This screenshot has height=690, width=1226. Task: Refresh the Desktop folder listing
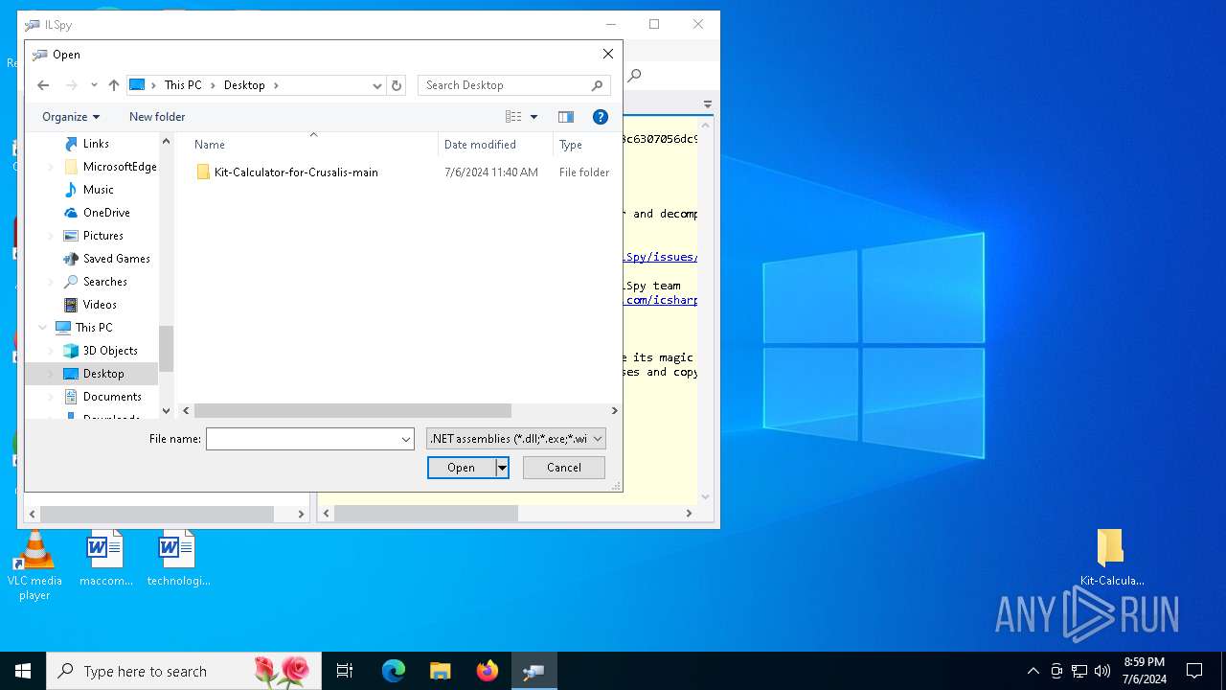click(x=397, y=85)
